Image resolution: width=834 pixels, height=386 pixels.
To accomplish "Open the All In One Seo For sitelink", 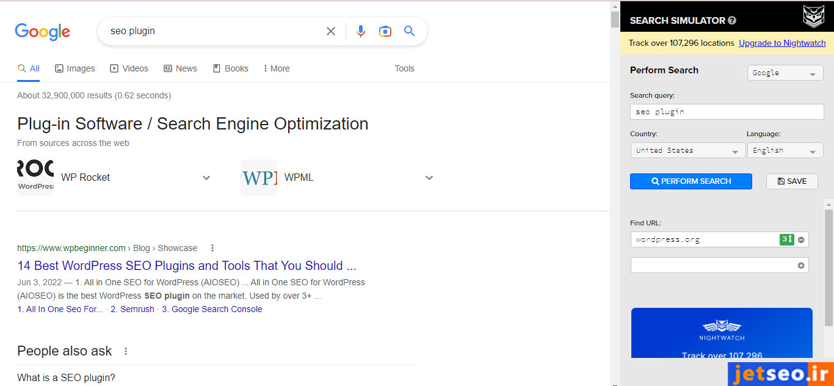I will click(60, 309).
